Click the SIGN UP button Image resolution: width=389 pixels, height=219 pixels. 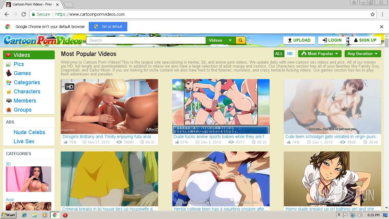pyautogui.click(x=365, y=40)
